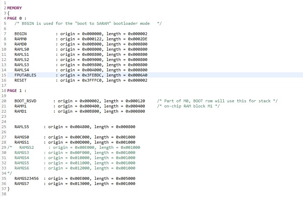The image size is (303, 197).
Task: Select the 'BOOT rom will use this' comment
Action: pyautogui.click(x=217, y=101)
